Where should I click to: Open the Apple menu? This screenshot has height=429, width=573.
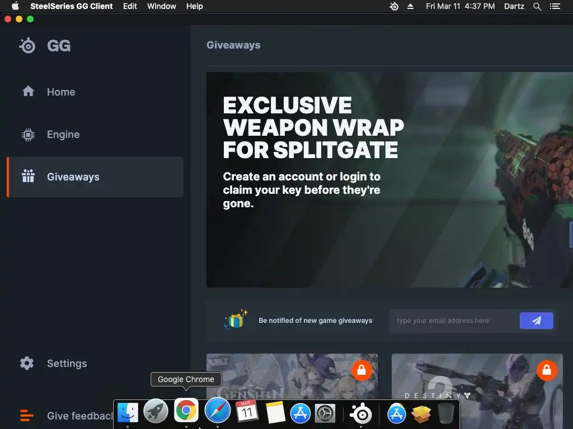15,6
